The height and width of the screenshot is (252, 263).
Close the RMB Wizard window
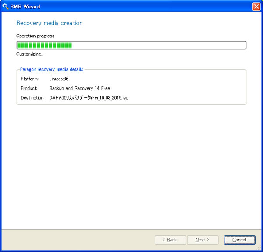pyautogui.click(x=256, y=6)
